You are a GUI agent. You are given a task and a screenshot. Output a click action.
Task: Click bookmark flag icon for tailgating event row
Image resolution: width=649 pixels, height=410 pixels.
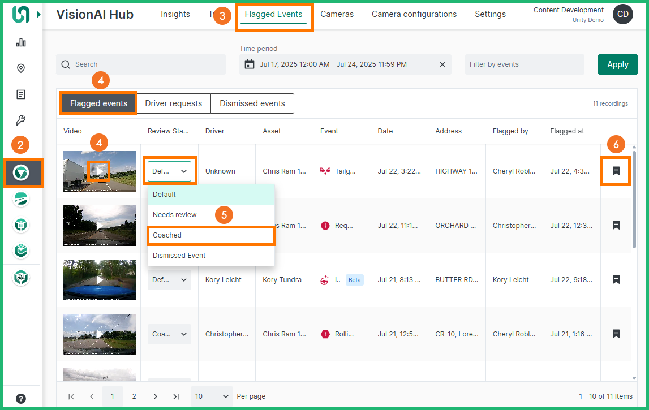click(x=616, y=171)
